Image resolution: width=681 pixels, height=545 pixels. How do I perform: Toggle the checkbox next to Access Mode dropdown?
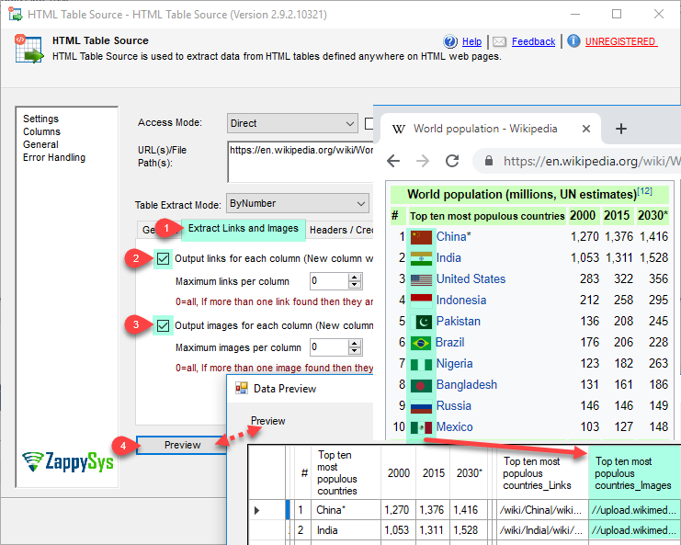coord(369,123)
